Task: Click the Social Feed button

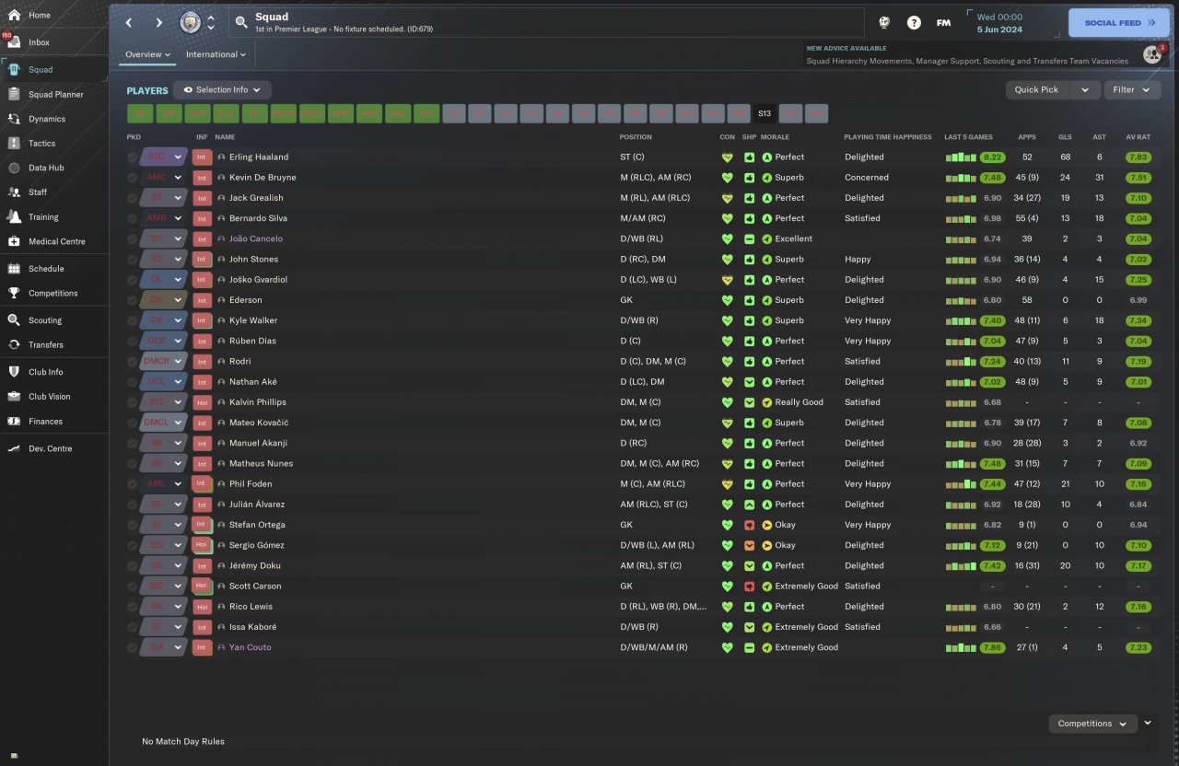Action: pos(1118,23)
